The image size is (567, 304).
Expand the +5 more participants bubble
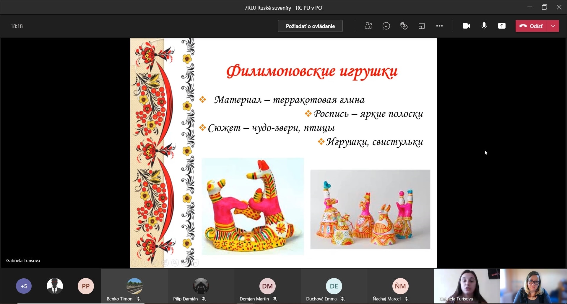coord(24,286)
